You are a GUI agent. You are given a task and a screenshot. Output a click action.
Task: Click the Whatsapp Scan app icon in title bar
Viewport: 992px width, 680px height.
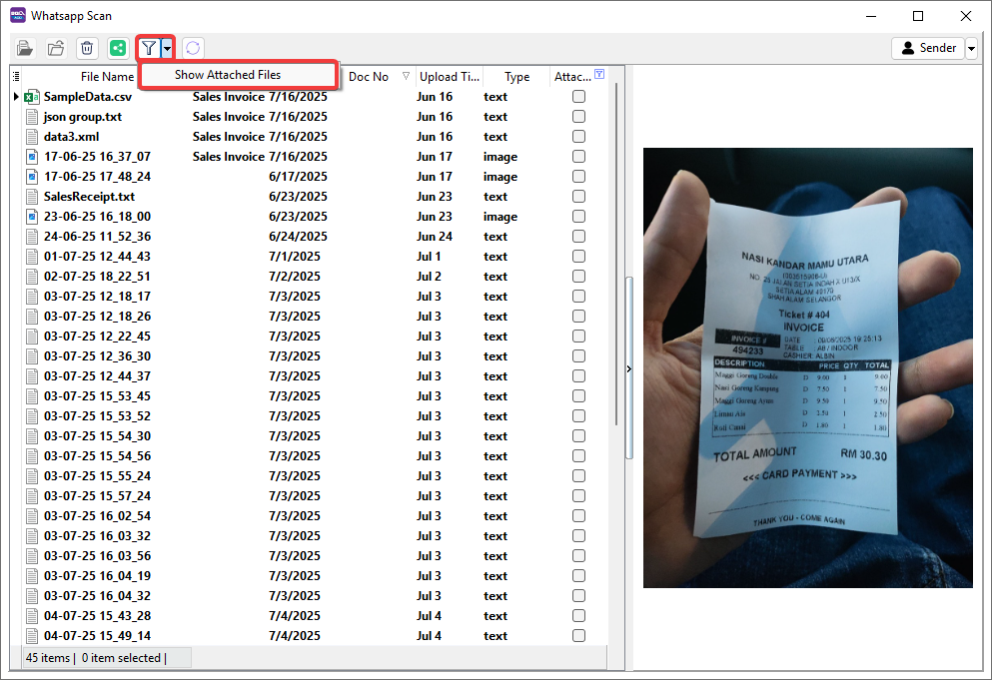18,15
